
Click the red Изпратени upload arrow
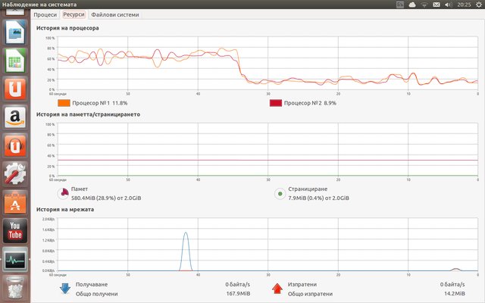click(x=277, y=289)
